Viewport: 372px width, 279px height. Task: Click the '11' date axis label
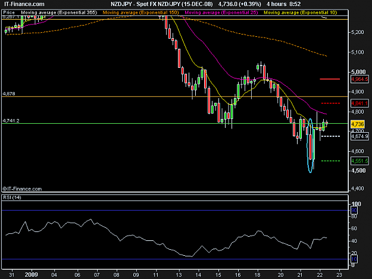(x=155, y=275)
